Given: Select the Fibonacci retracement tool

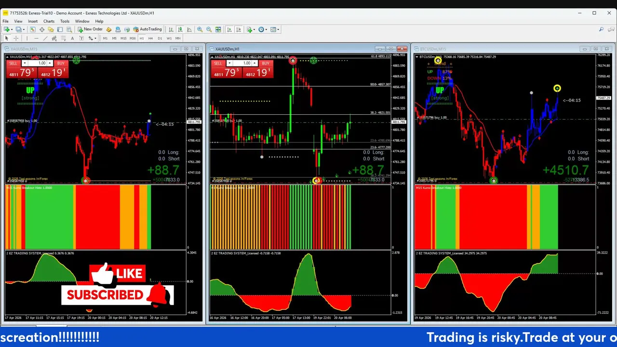Looking at the screenshot, I should [63, 38].
